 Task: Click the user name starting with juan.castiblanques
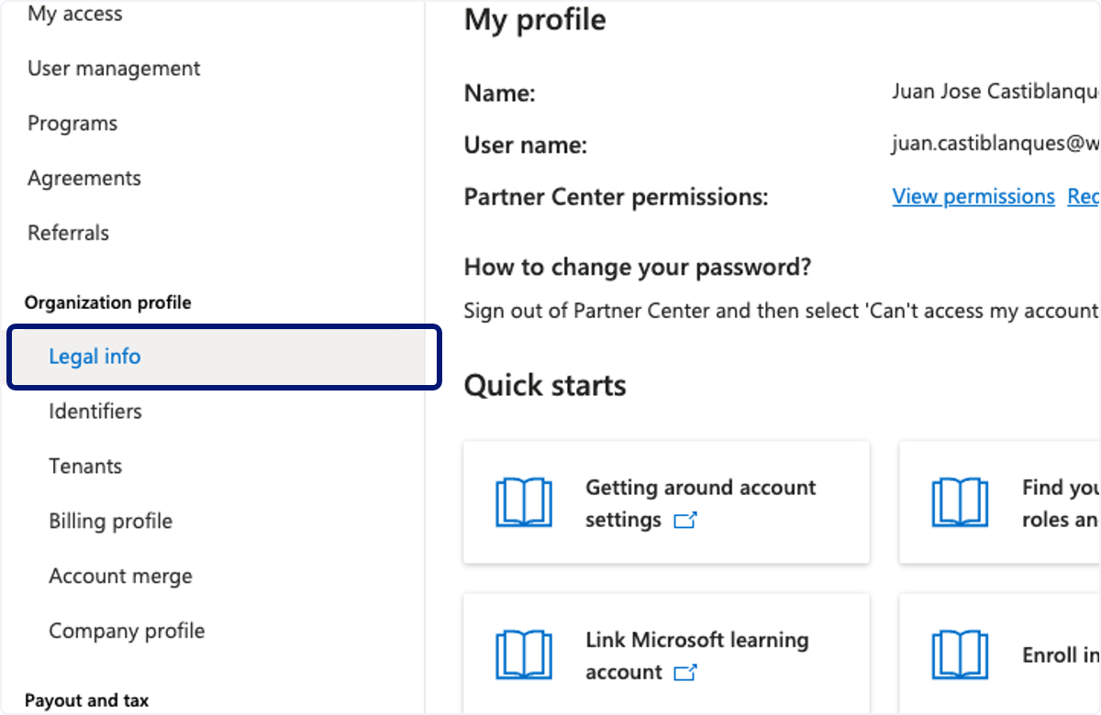coord(995,143)
